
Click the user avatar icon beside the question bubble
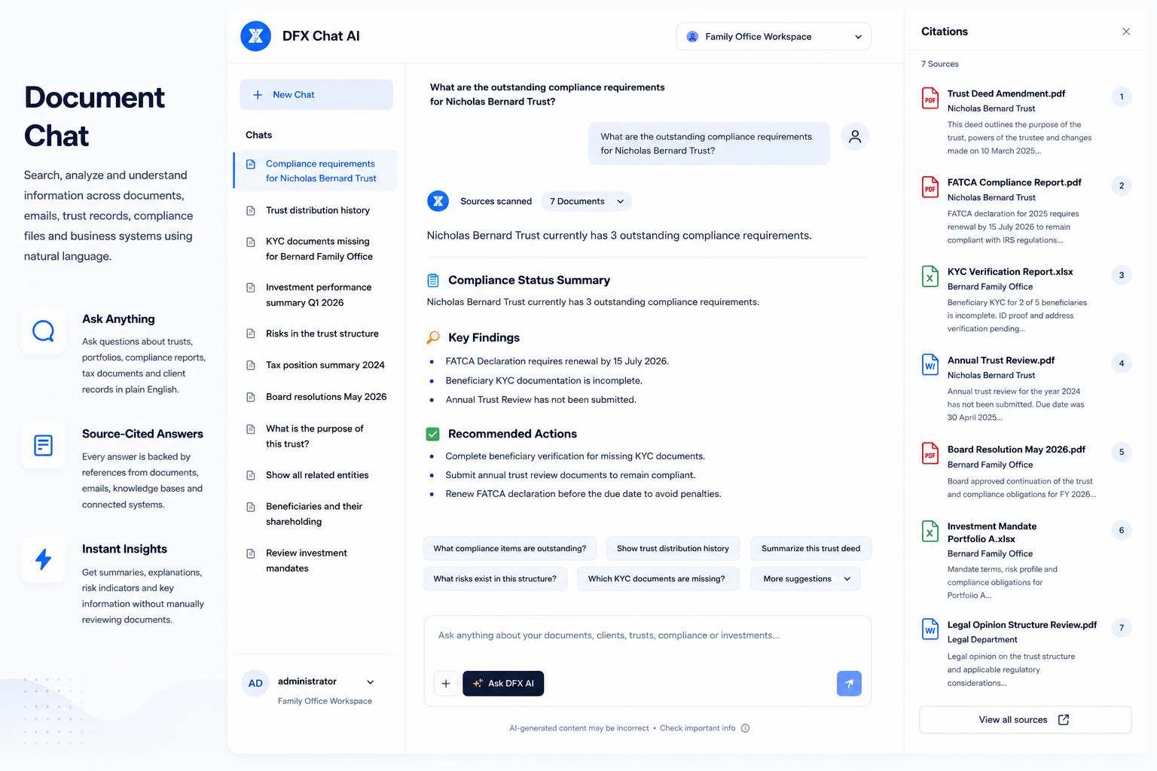click(855, 136)
